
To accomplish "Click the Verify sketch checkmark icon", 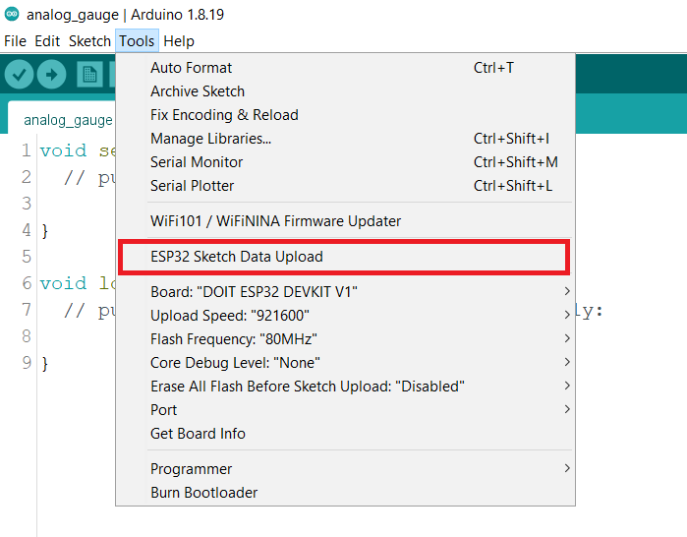I will pos(20,74).
